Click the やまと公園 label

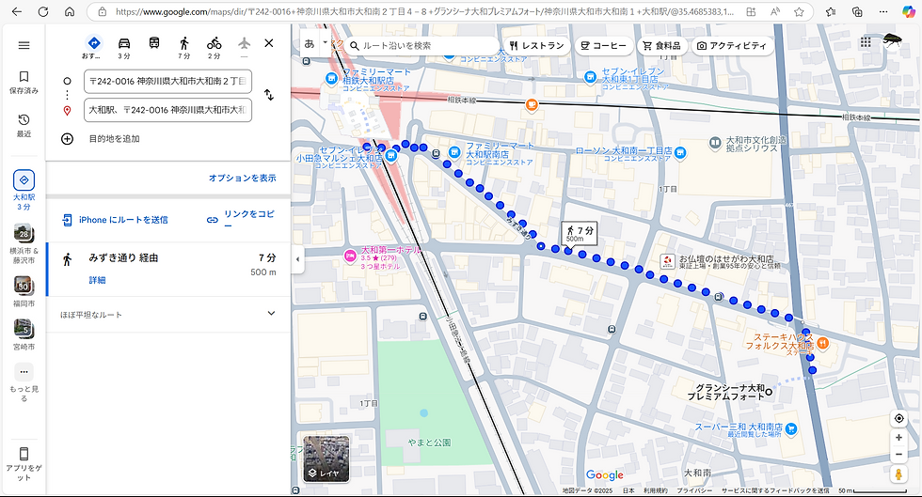[429, 443]
